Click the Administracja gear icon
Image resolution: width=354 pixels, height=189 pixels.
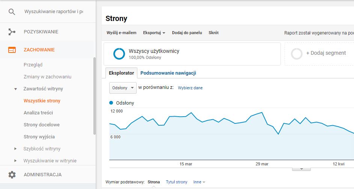pyautogui.click(x=12, y=175)
